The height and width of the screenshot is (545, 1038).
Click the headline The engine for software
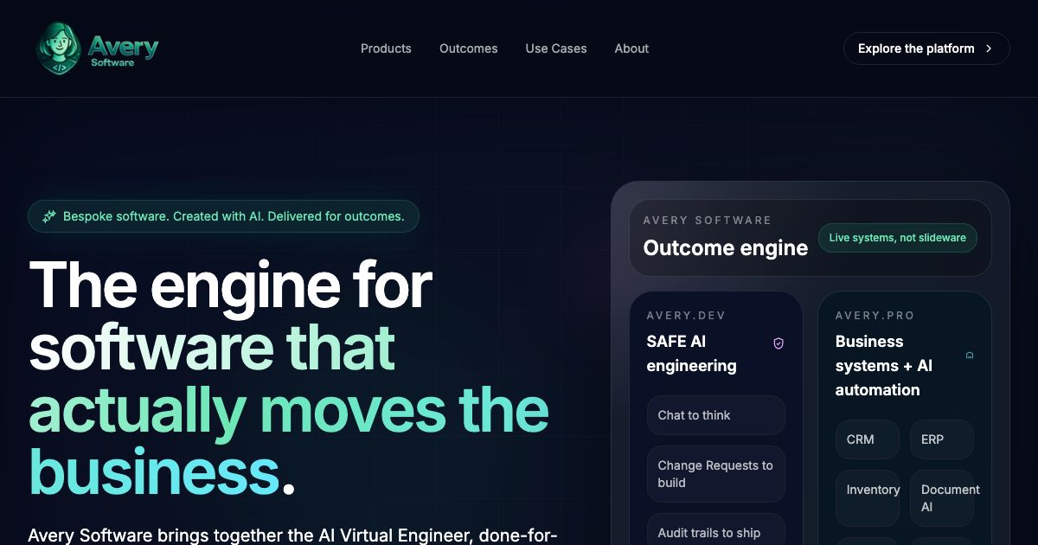pyautogui.click(x=289, y=379)
